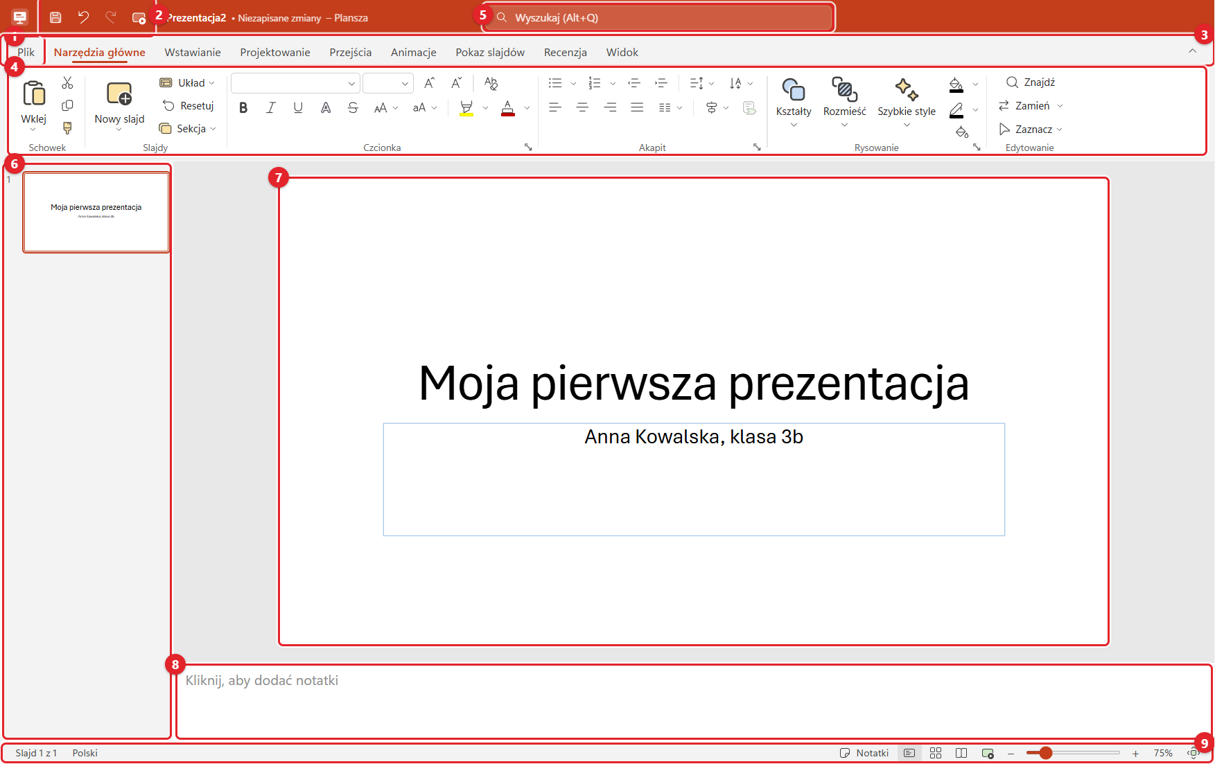The width and height of the screenshot is (1215, 764).
Task: Switch to reading view in status bar
Action: coord(961,753)
